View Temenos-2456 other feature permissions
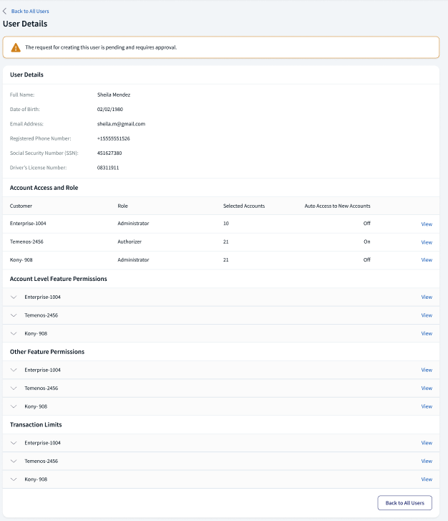Screen dimensions: 448x521 tap(427, 388)
